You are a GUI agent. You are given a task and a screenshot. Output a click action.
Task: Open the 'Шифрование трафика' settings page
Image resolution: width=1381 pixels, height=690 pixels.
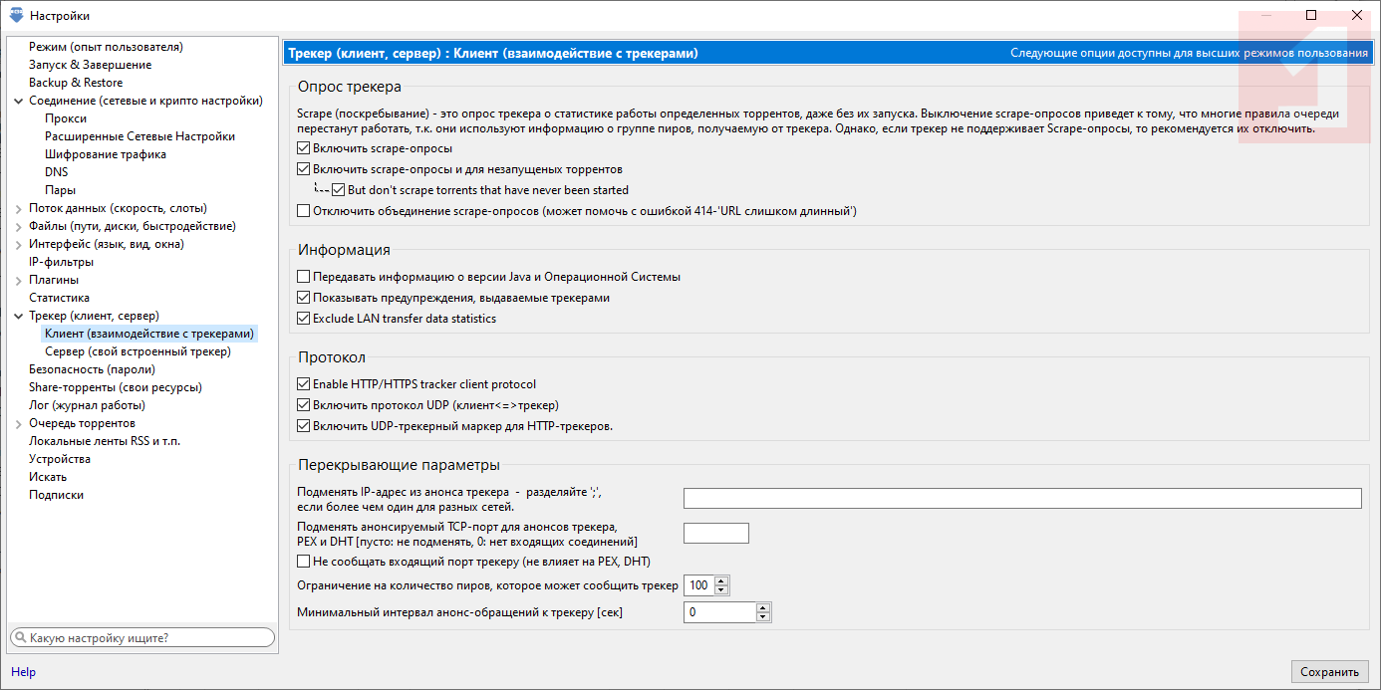coord(106,154)
